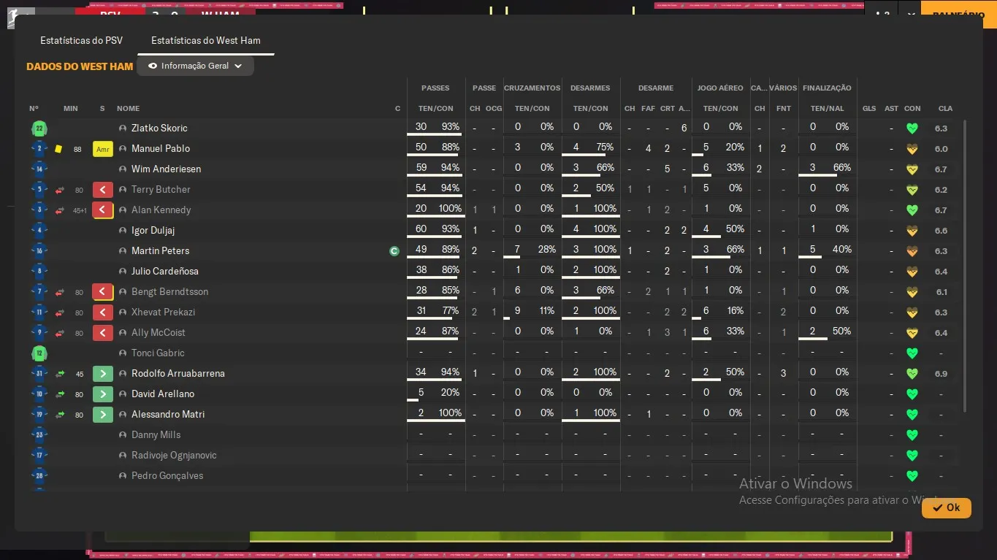This screenshot has height=560, width=997.
Task: Click the player name Rodolfo Arruabarrena
Action: pos(178,374)
